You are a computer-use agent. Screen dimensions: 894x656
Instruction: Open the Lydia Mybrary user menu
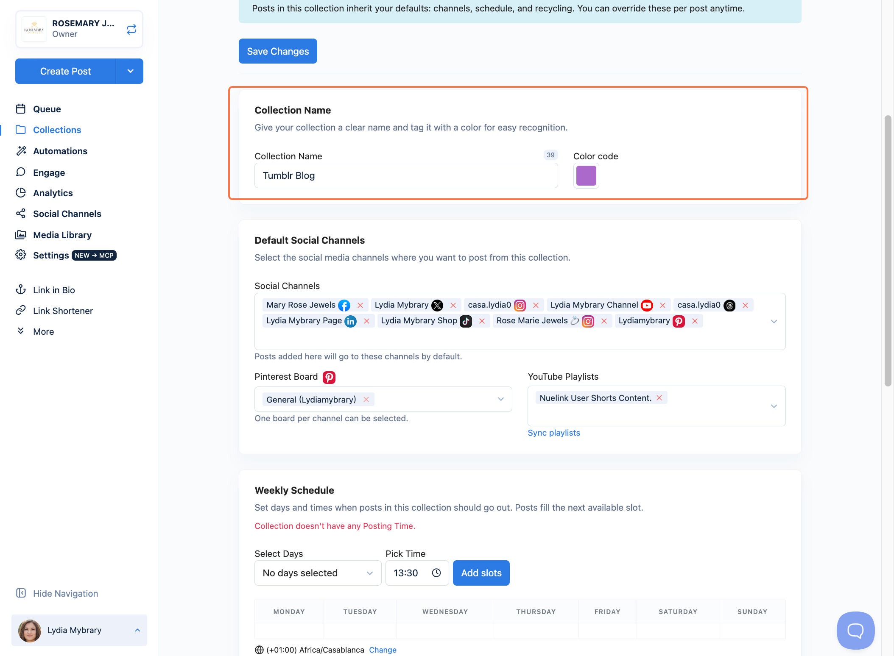coord(79,630)
